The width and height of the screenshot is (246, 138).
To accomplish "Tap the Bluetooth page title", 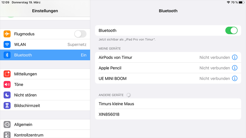I will pos(168,11).
